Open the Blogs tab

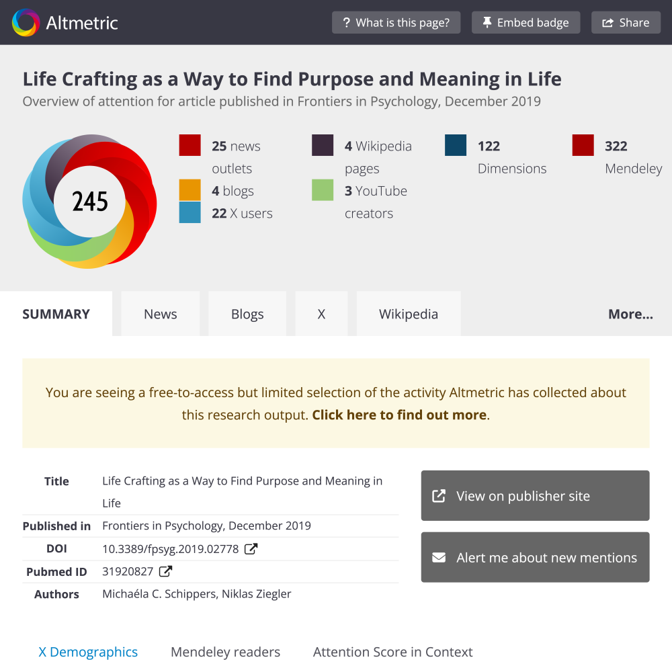247,313
